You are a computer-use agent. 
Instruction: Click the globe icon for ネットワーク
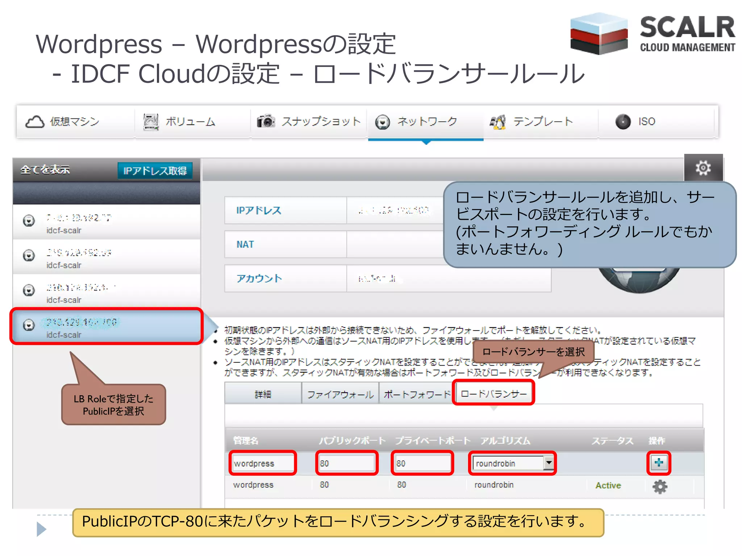383,122
